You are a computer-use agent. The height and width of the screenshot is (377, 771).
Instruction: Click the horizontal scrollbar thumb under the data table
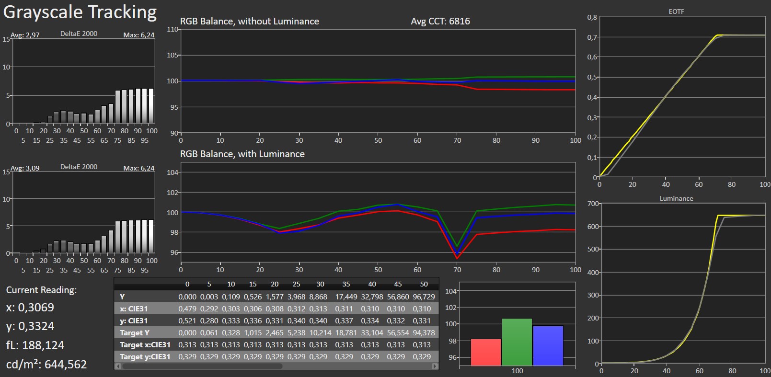(x=202, y=366)
